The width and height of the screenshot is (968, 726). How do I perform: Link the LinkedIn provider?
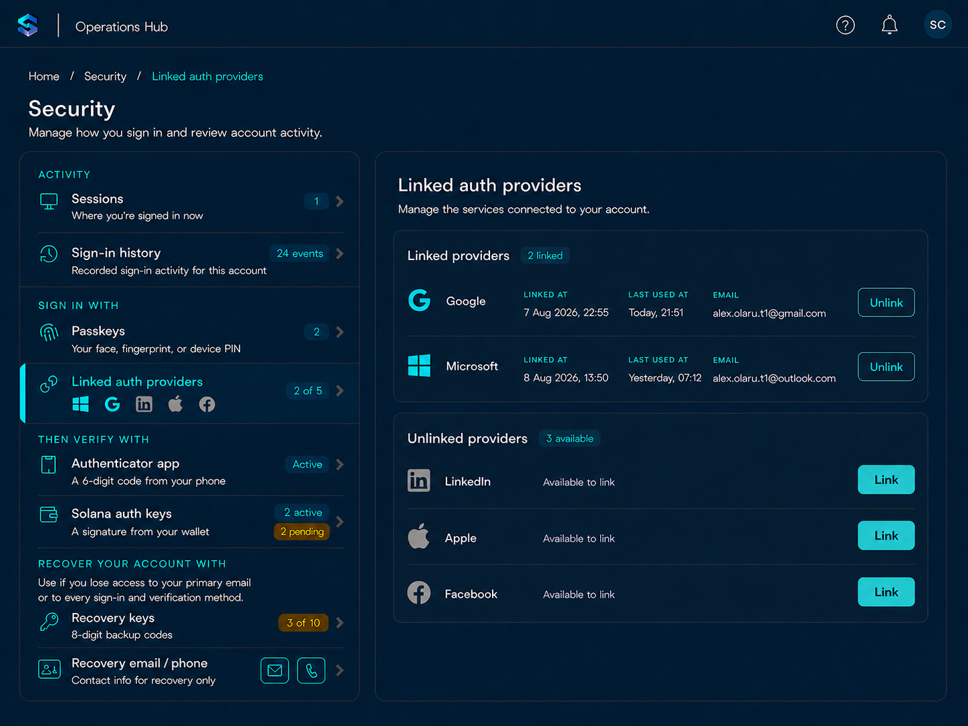tap(886, 479)
